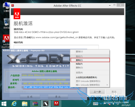Image resolution: width=135 pixels, height=107 pixels.
Task: Close the Adobe After Effects CC window
Action: [120, 5]
